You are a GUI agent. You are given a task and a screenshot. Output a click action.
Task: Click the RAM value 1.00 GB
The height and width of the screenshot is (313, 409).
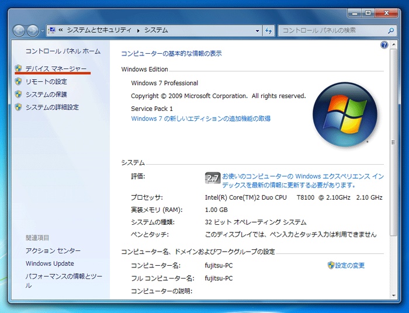point(216,210)
